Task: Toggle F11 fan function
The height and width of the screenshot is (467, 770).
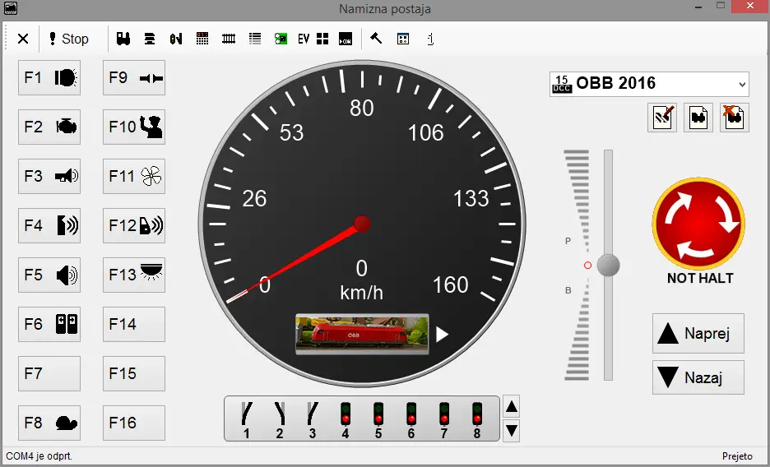Action: click(134, 177)
